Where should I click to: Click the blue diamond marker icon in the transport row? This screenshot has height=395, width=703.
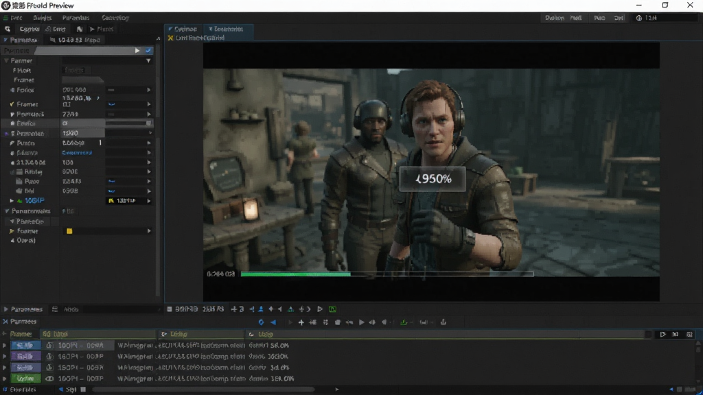261,322
